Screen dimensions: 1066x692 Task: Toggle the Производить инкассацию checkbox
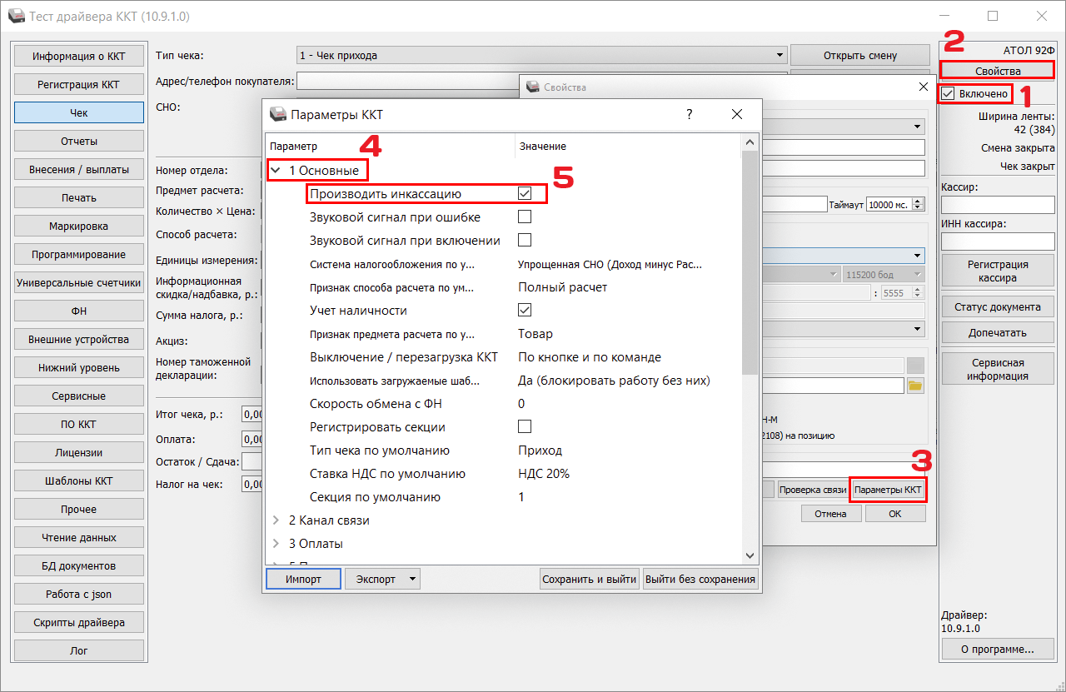pyautogui.click(x=525, y=193)
